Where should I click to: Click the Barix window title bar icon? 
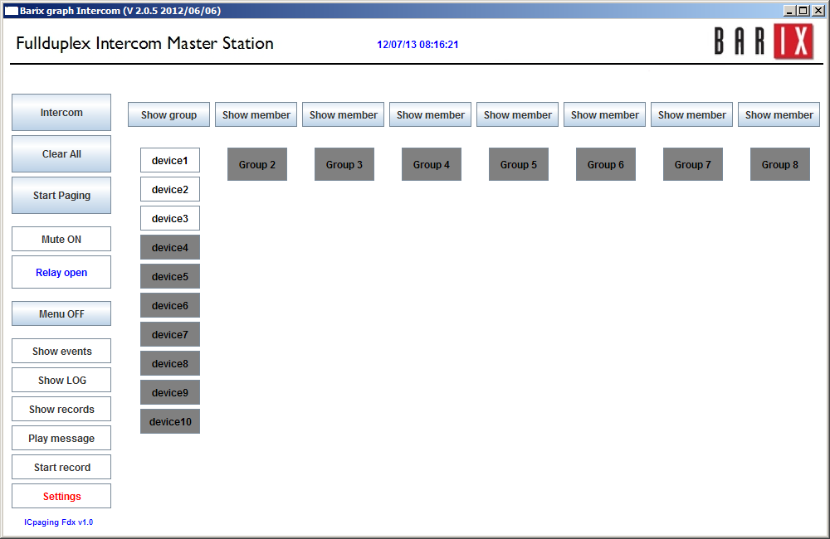click(x=11, y=11)
